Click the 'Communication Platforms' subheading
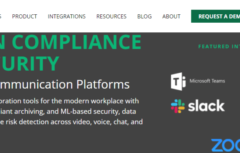The height and width of the screenshot is (153, 240). pyautogui.click(x=65, y=84)
